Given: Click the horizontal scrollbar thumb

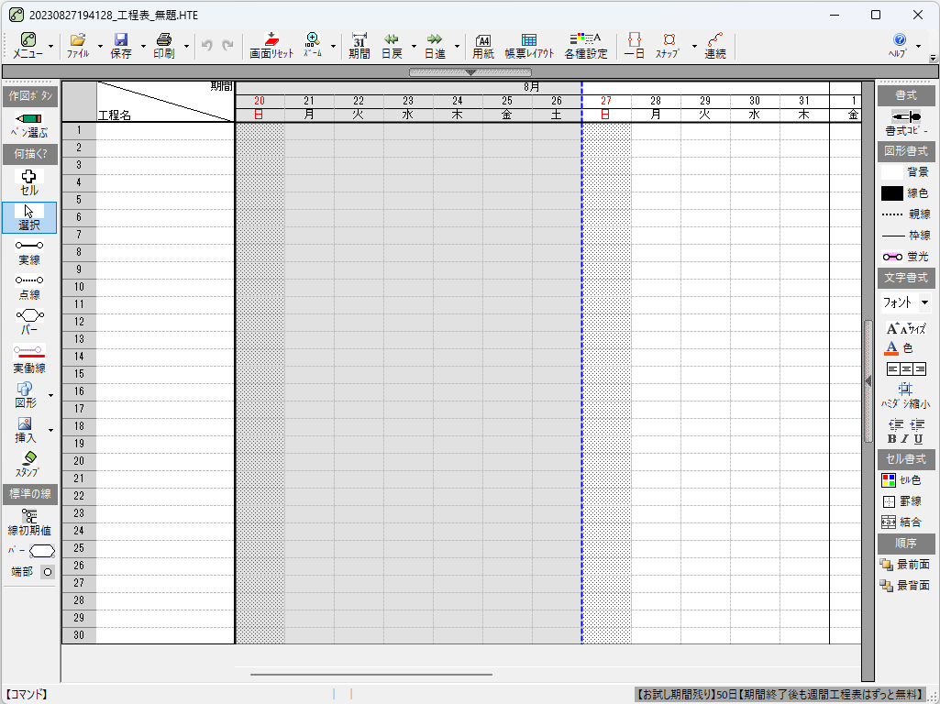Looking at the screenshot, I should pos(371,675).
